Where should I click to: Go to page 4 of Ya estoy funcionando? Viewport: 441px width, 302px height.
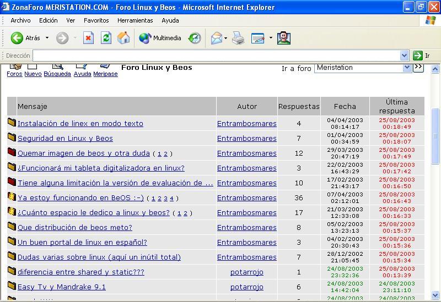[x=171, y=199]
